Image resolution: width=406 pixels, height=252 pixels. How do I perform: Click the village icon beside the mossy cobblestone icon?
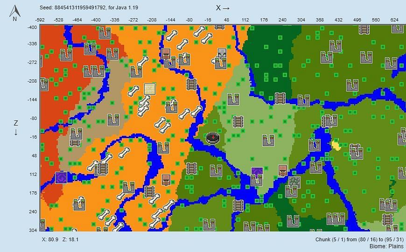pos(283,170)
